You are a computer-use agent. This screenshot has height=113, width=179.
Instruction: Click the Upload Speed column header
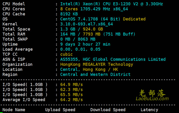pyautogui.click(x=60, y=110)
